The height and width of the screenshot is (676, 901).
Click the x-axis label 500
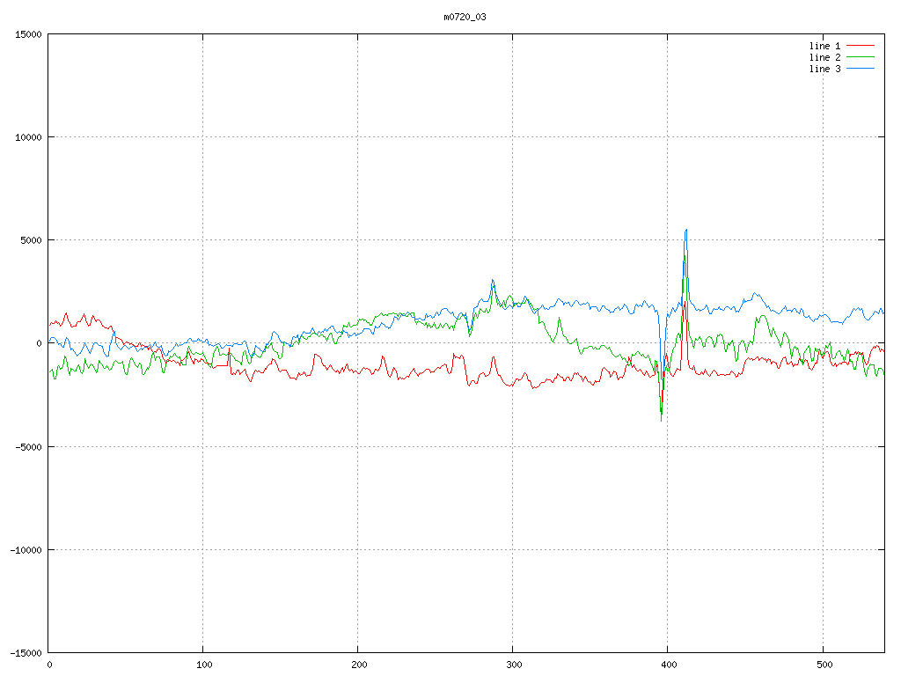(x=824, y=665)
